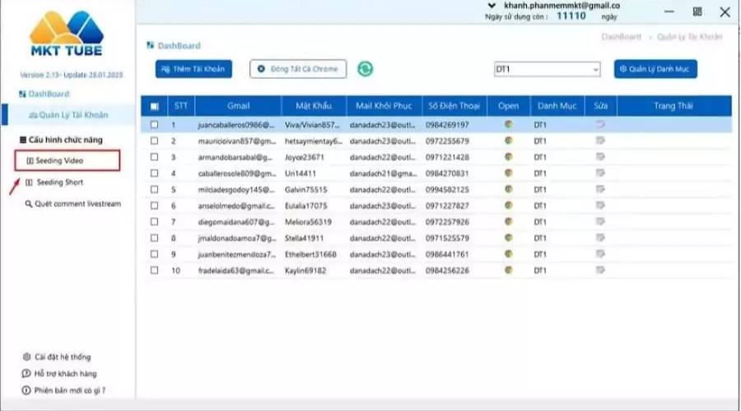Screen dimensions: 741x411
Task: Open Hỗ trợ khách hàng support
Action: click(x=59, y=373)
